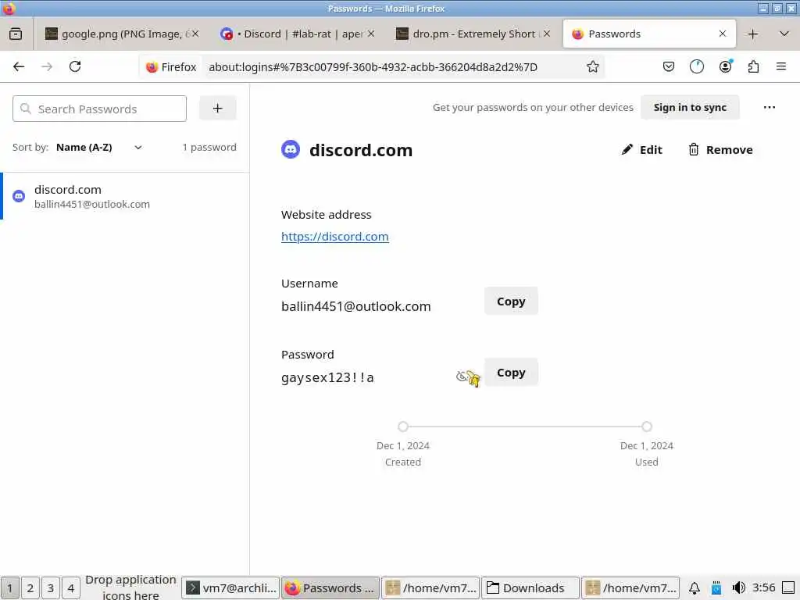Open the three-dot passwords options menu
Screen dimensions: 800x600
[770, 108]
